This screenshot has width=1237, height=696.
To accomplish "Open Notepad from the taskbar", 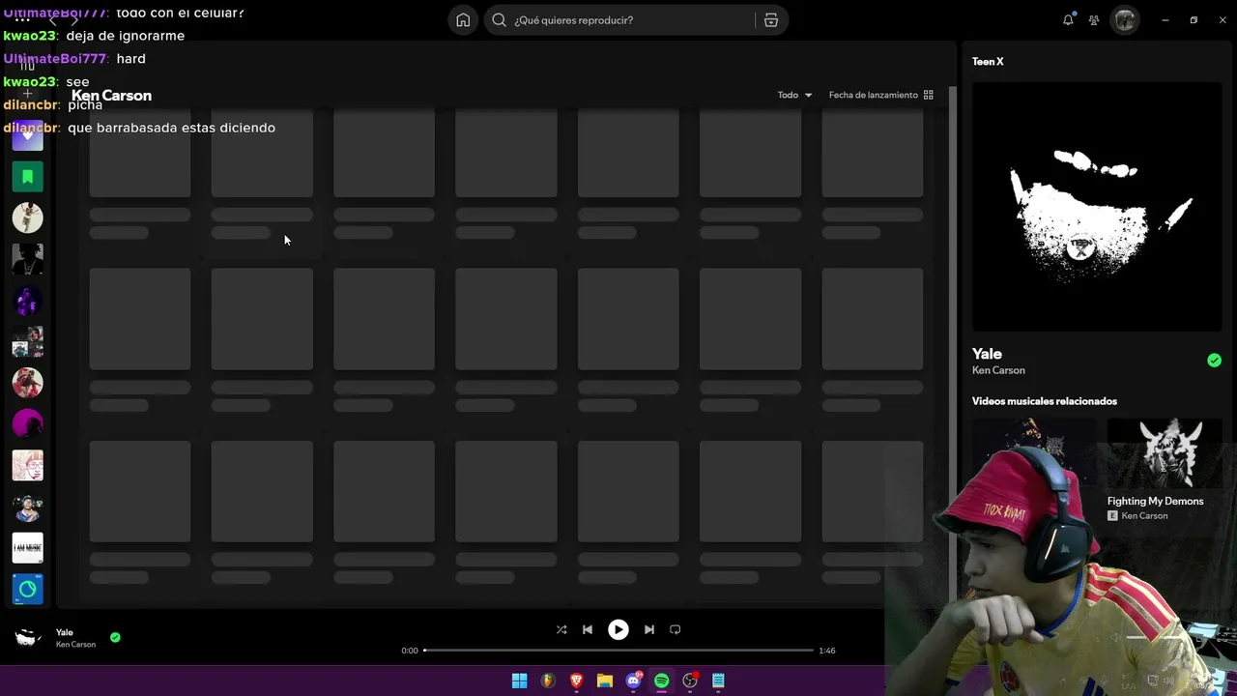I will point(718,681).
